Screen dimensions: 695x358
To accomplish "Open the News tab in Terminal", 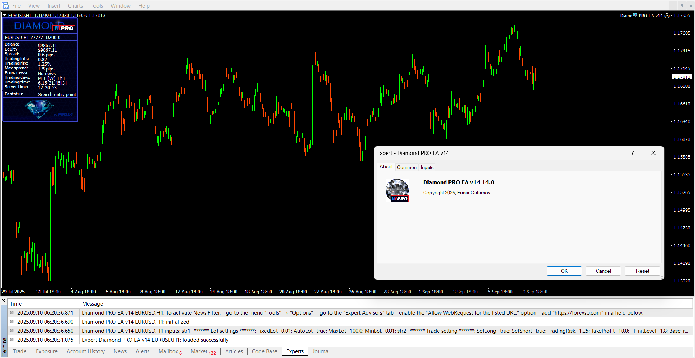I will tap(120, 351).
